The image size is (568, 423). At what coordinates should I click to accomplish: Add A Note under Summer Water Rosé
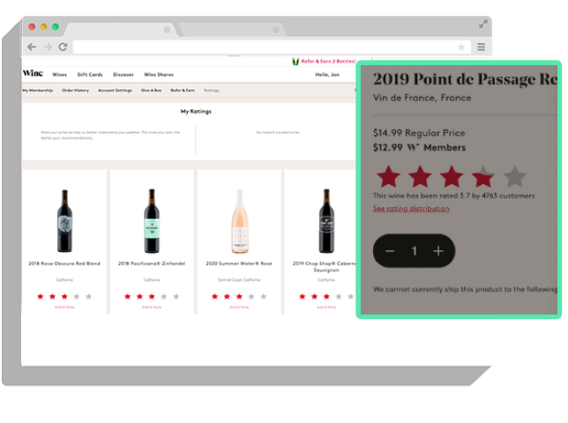[239, 308]
